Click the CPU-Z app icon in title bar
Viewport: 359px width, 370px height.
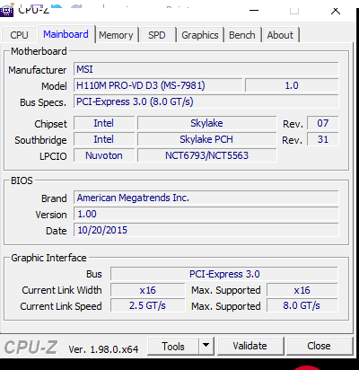tap(6, 10)
